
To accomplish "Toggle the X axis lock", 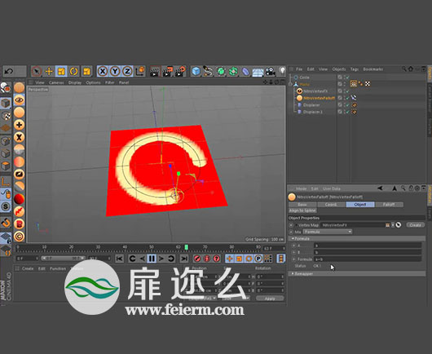I will (103, 72).
